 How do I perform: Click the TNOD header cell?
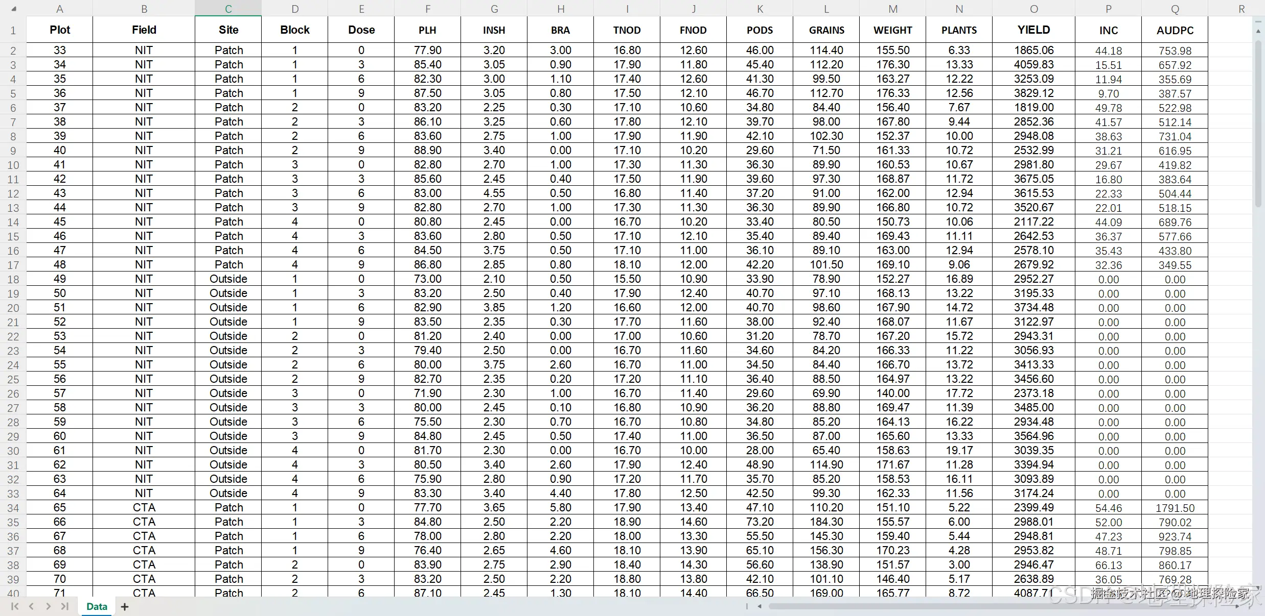627,30
